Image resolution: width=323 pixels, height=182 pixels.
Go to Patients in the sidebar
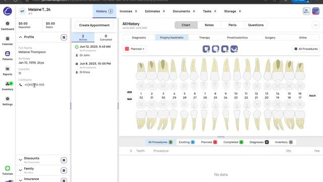click(8, 56)
